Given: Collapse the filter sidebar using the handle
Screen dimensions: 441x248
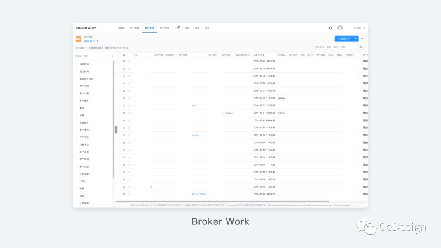Looking at the screenshot, I should (116, 130).
